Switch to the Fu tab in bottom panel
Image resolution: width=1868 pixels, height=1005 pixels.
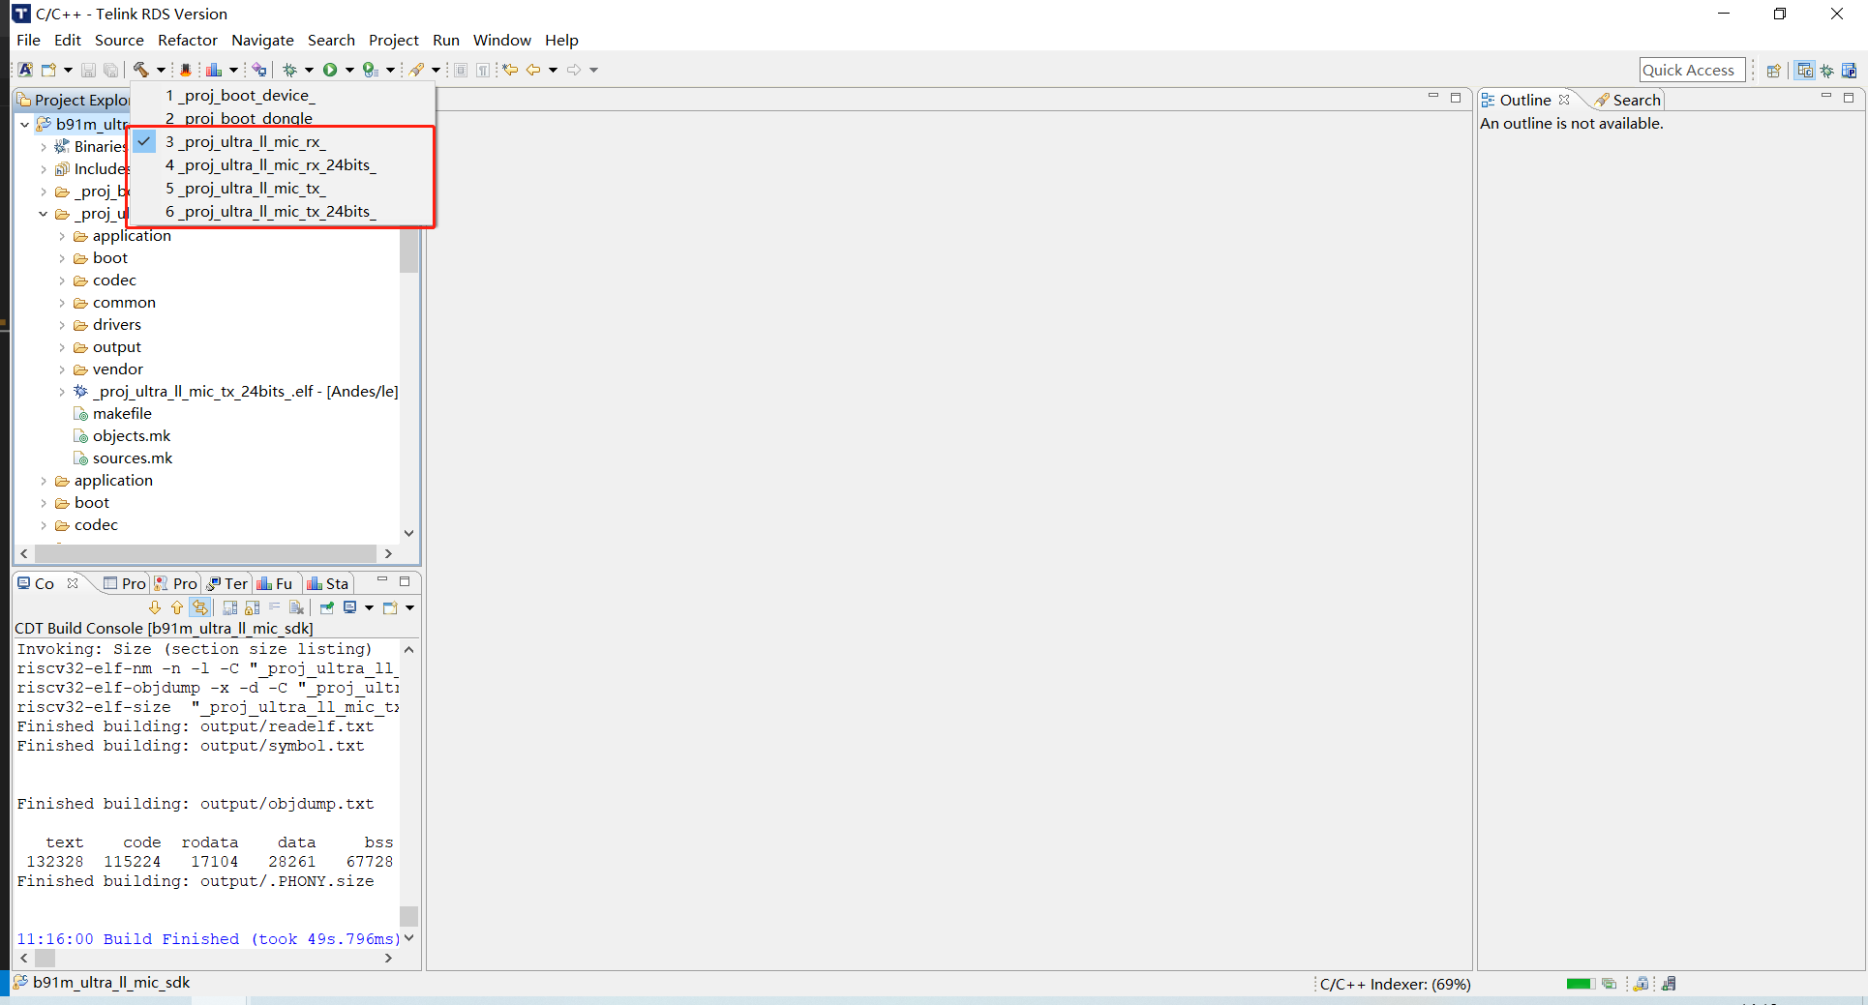coord(275,583)
